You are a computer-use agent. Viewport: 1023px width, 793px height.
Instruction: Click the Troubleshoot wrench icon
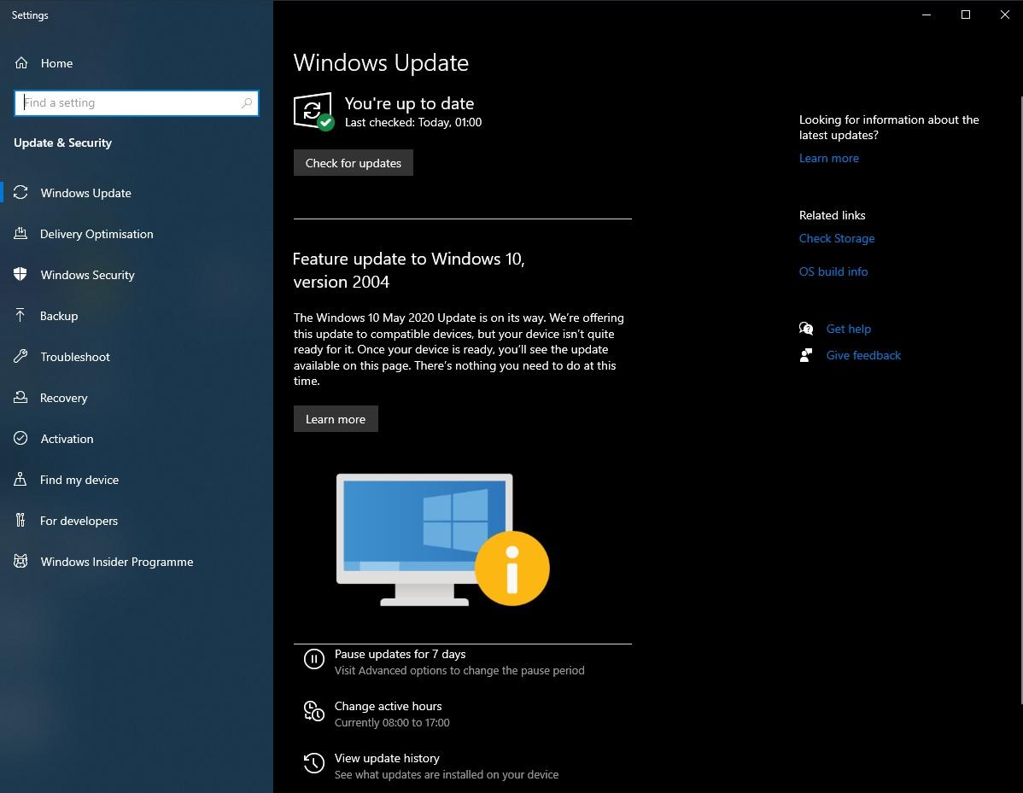[x=20, y=357]
